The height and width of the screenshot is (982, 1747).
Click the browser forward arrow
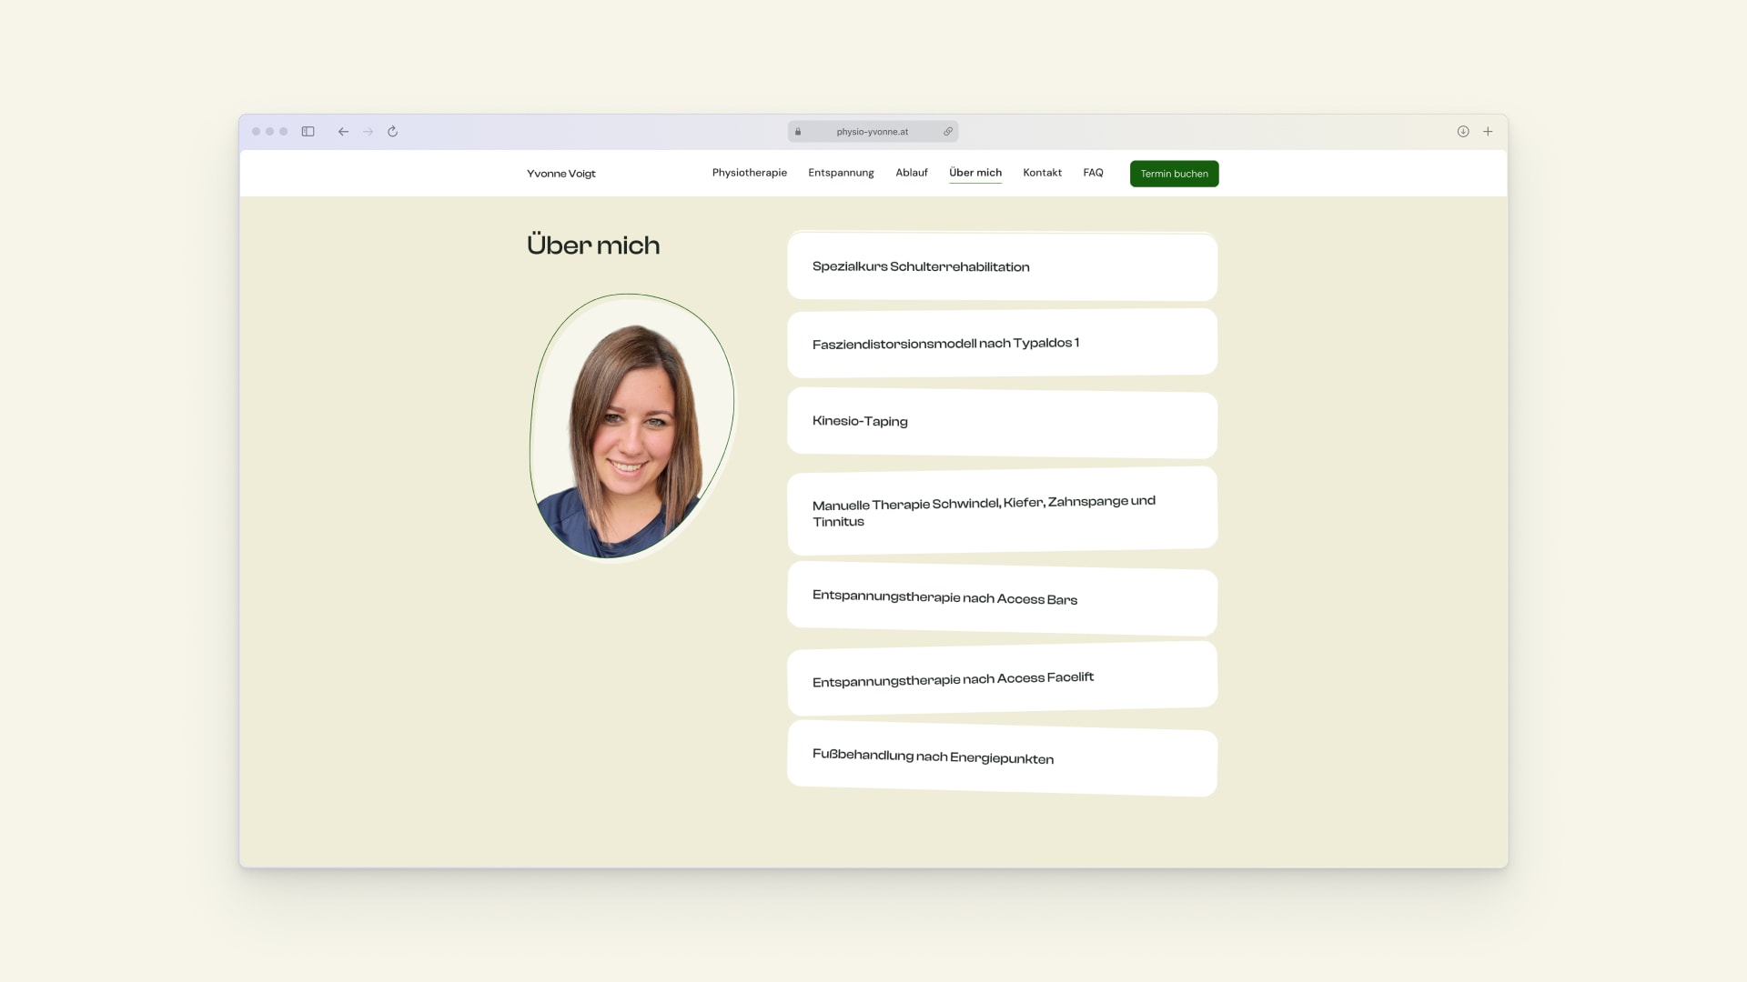click(x=368, y=132)
